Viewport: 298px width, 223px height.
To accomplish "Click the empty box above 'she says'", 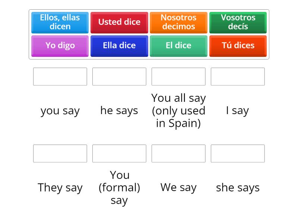I will (x=238, y=153).
